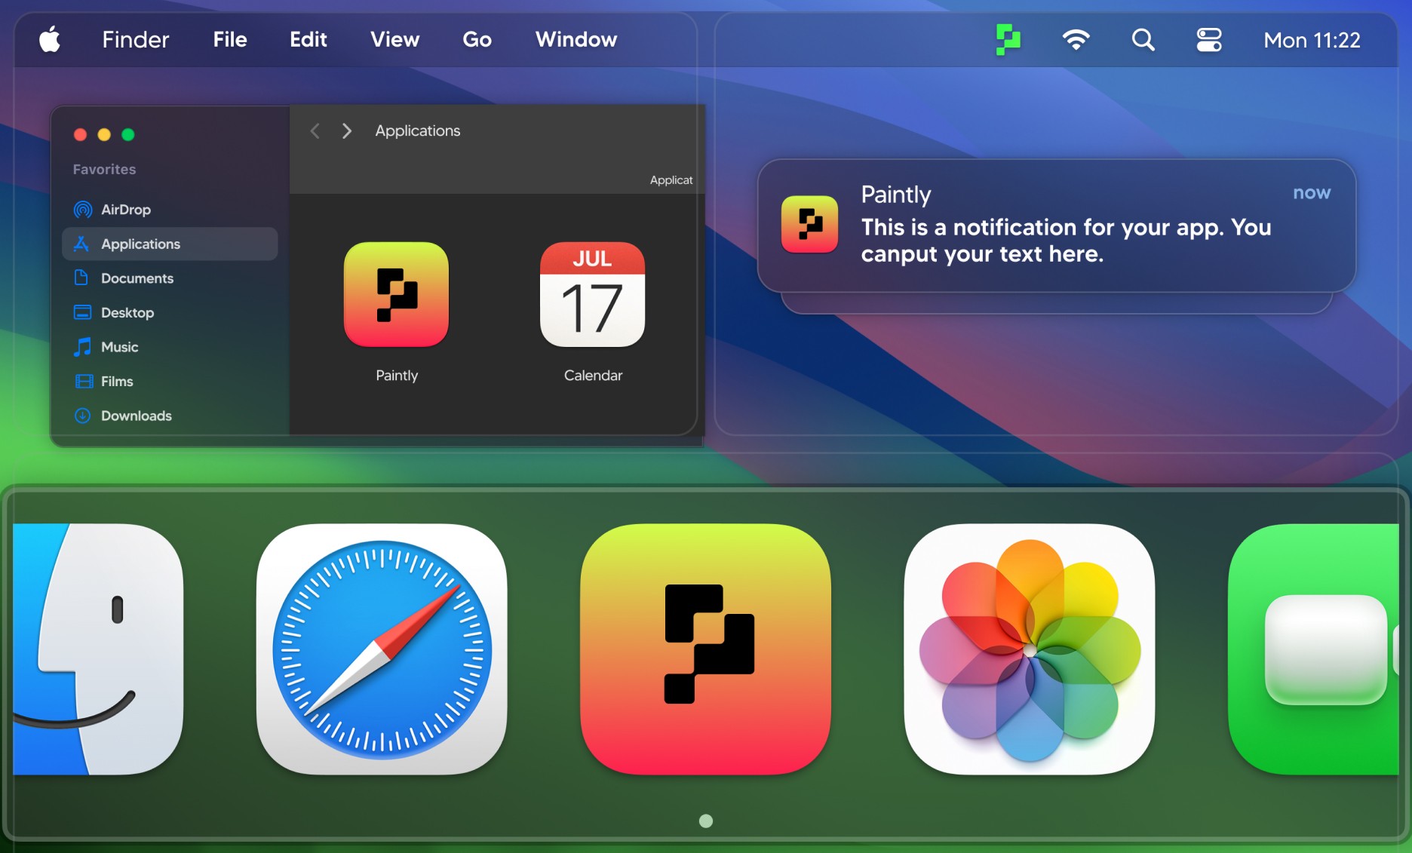Go forward in Finder window

pos(347,131)
